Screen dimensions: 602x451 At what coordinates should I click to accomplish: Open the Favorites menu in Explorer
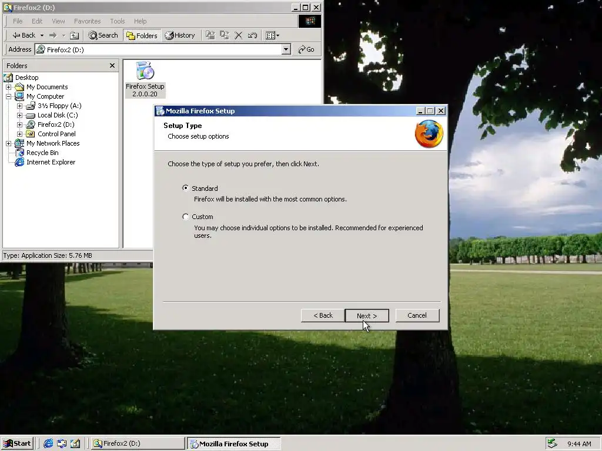[87, 21]
